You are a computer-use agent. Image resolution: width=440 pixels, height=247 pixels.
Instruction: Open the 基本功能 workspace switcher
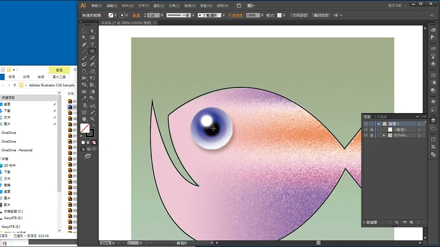397,5
